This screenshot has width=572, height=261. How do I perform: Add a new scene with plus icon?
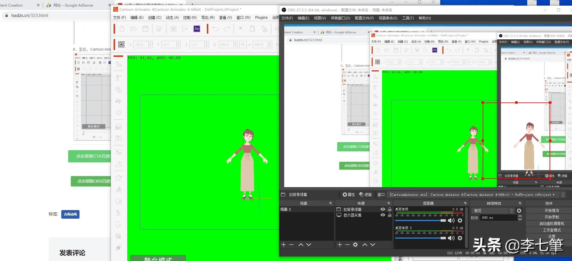pos(284,245)
